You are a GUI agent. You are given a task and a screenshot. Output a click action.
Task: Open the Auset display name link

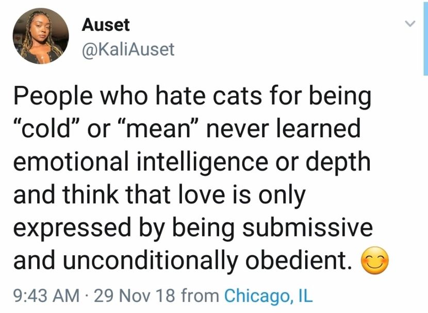point(106,24)
